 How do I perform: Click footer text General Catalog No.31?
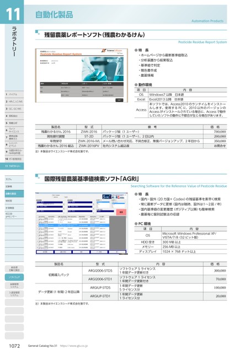[x=42, y=346]
